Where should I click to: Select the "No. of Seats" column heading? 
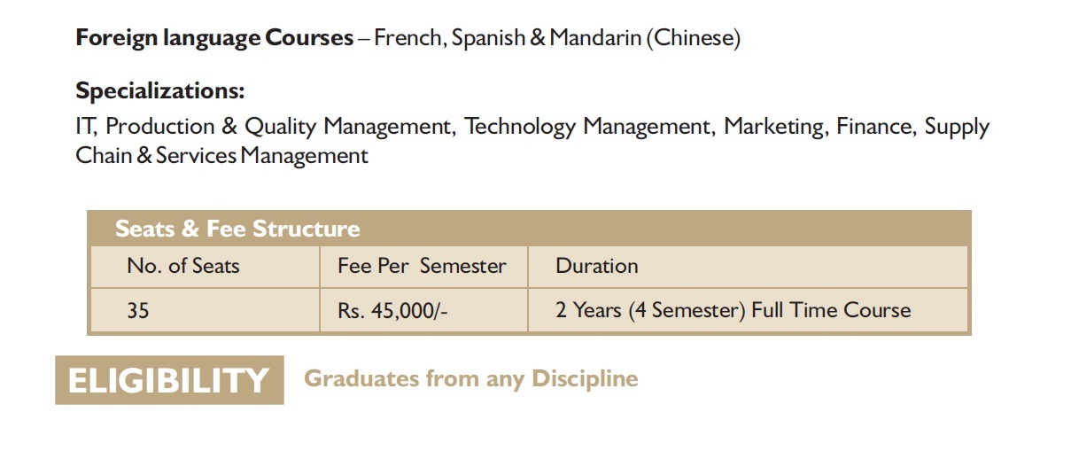[183, 266]
